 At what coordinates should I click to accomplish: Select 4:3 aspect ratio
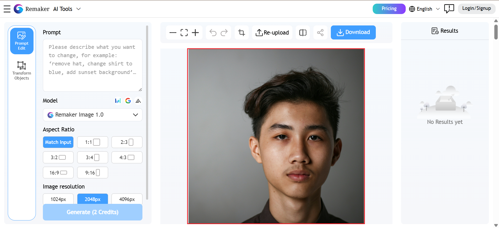127,157
